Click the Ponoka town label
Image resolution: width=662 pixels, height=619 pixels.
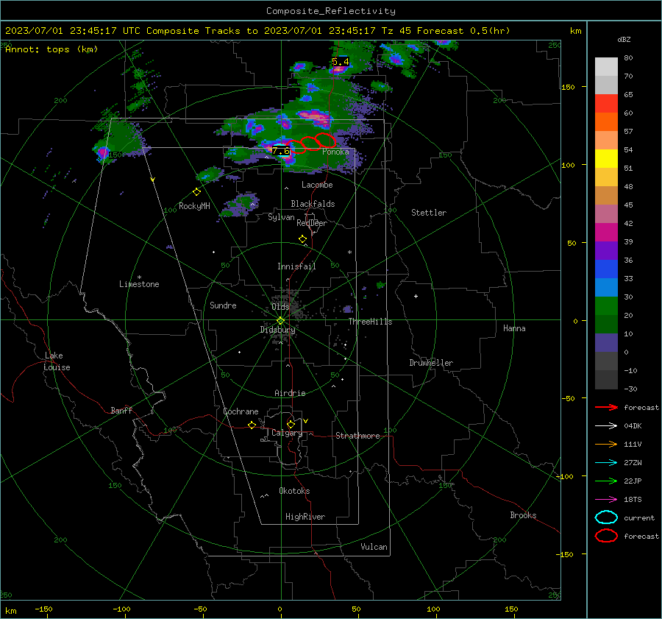click(x=335, y=152)
